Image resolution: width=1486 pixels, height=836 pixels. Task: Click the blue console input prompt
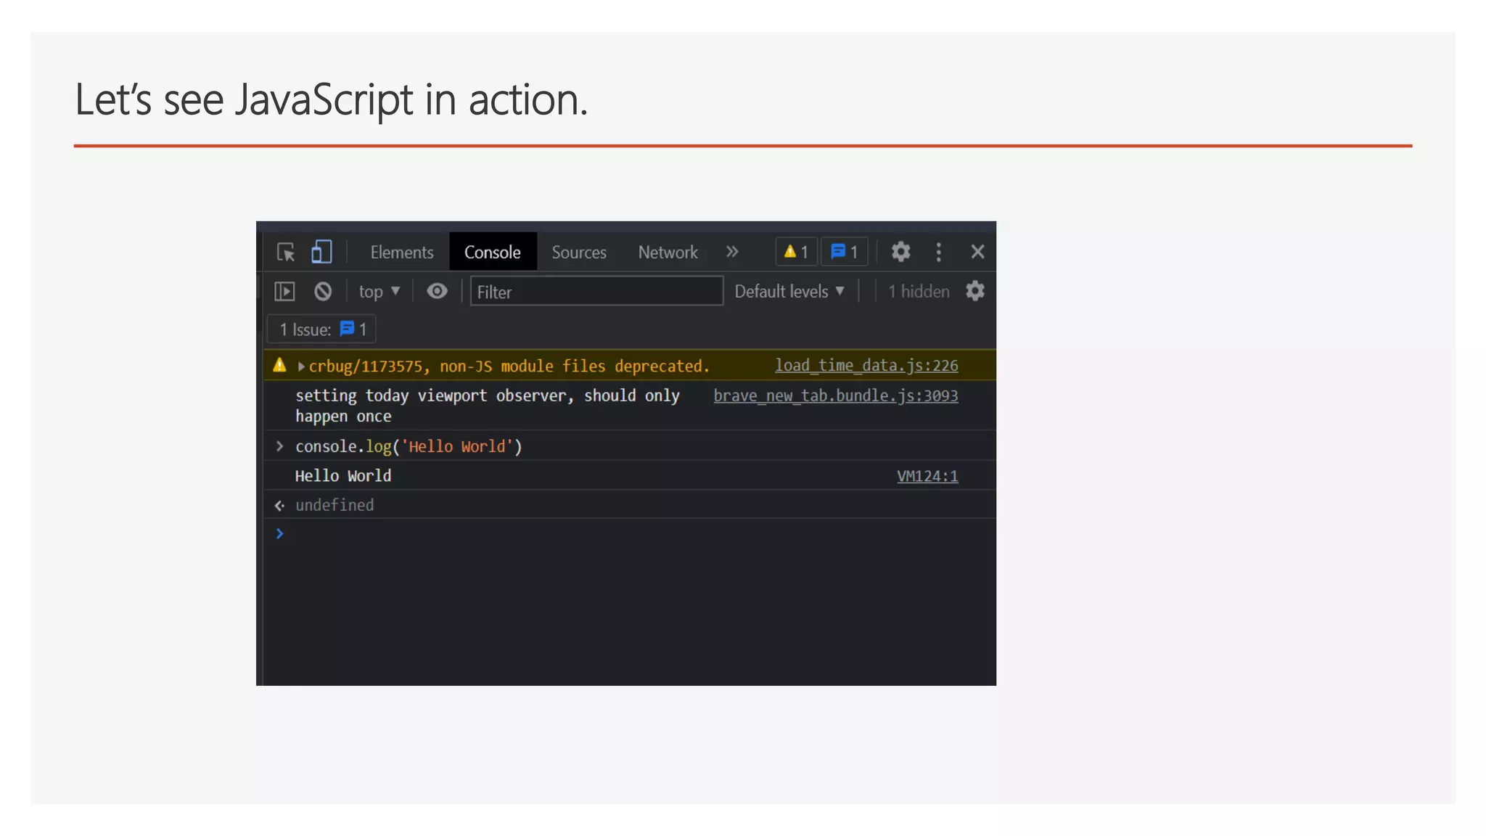coord(279,534)
